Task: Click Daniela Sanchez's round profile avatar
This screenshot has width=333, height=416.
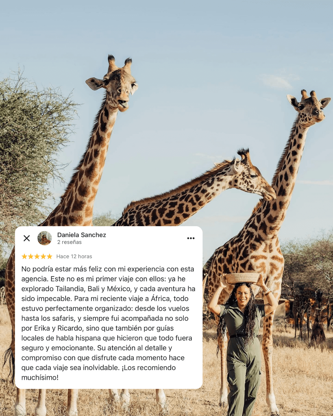Action: [45, 238]
